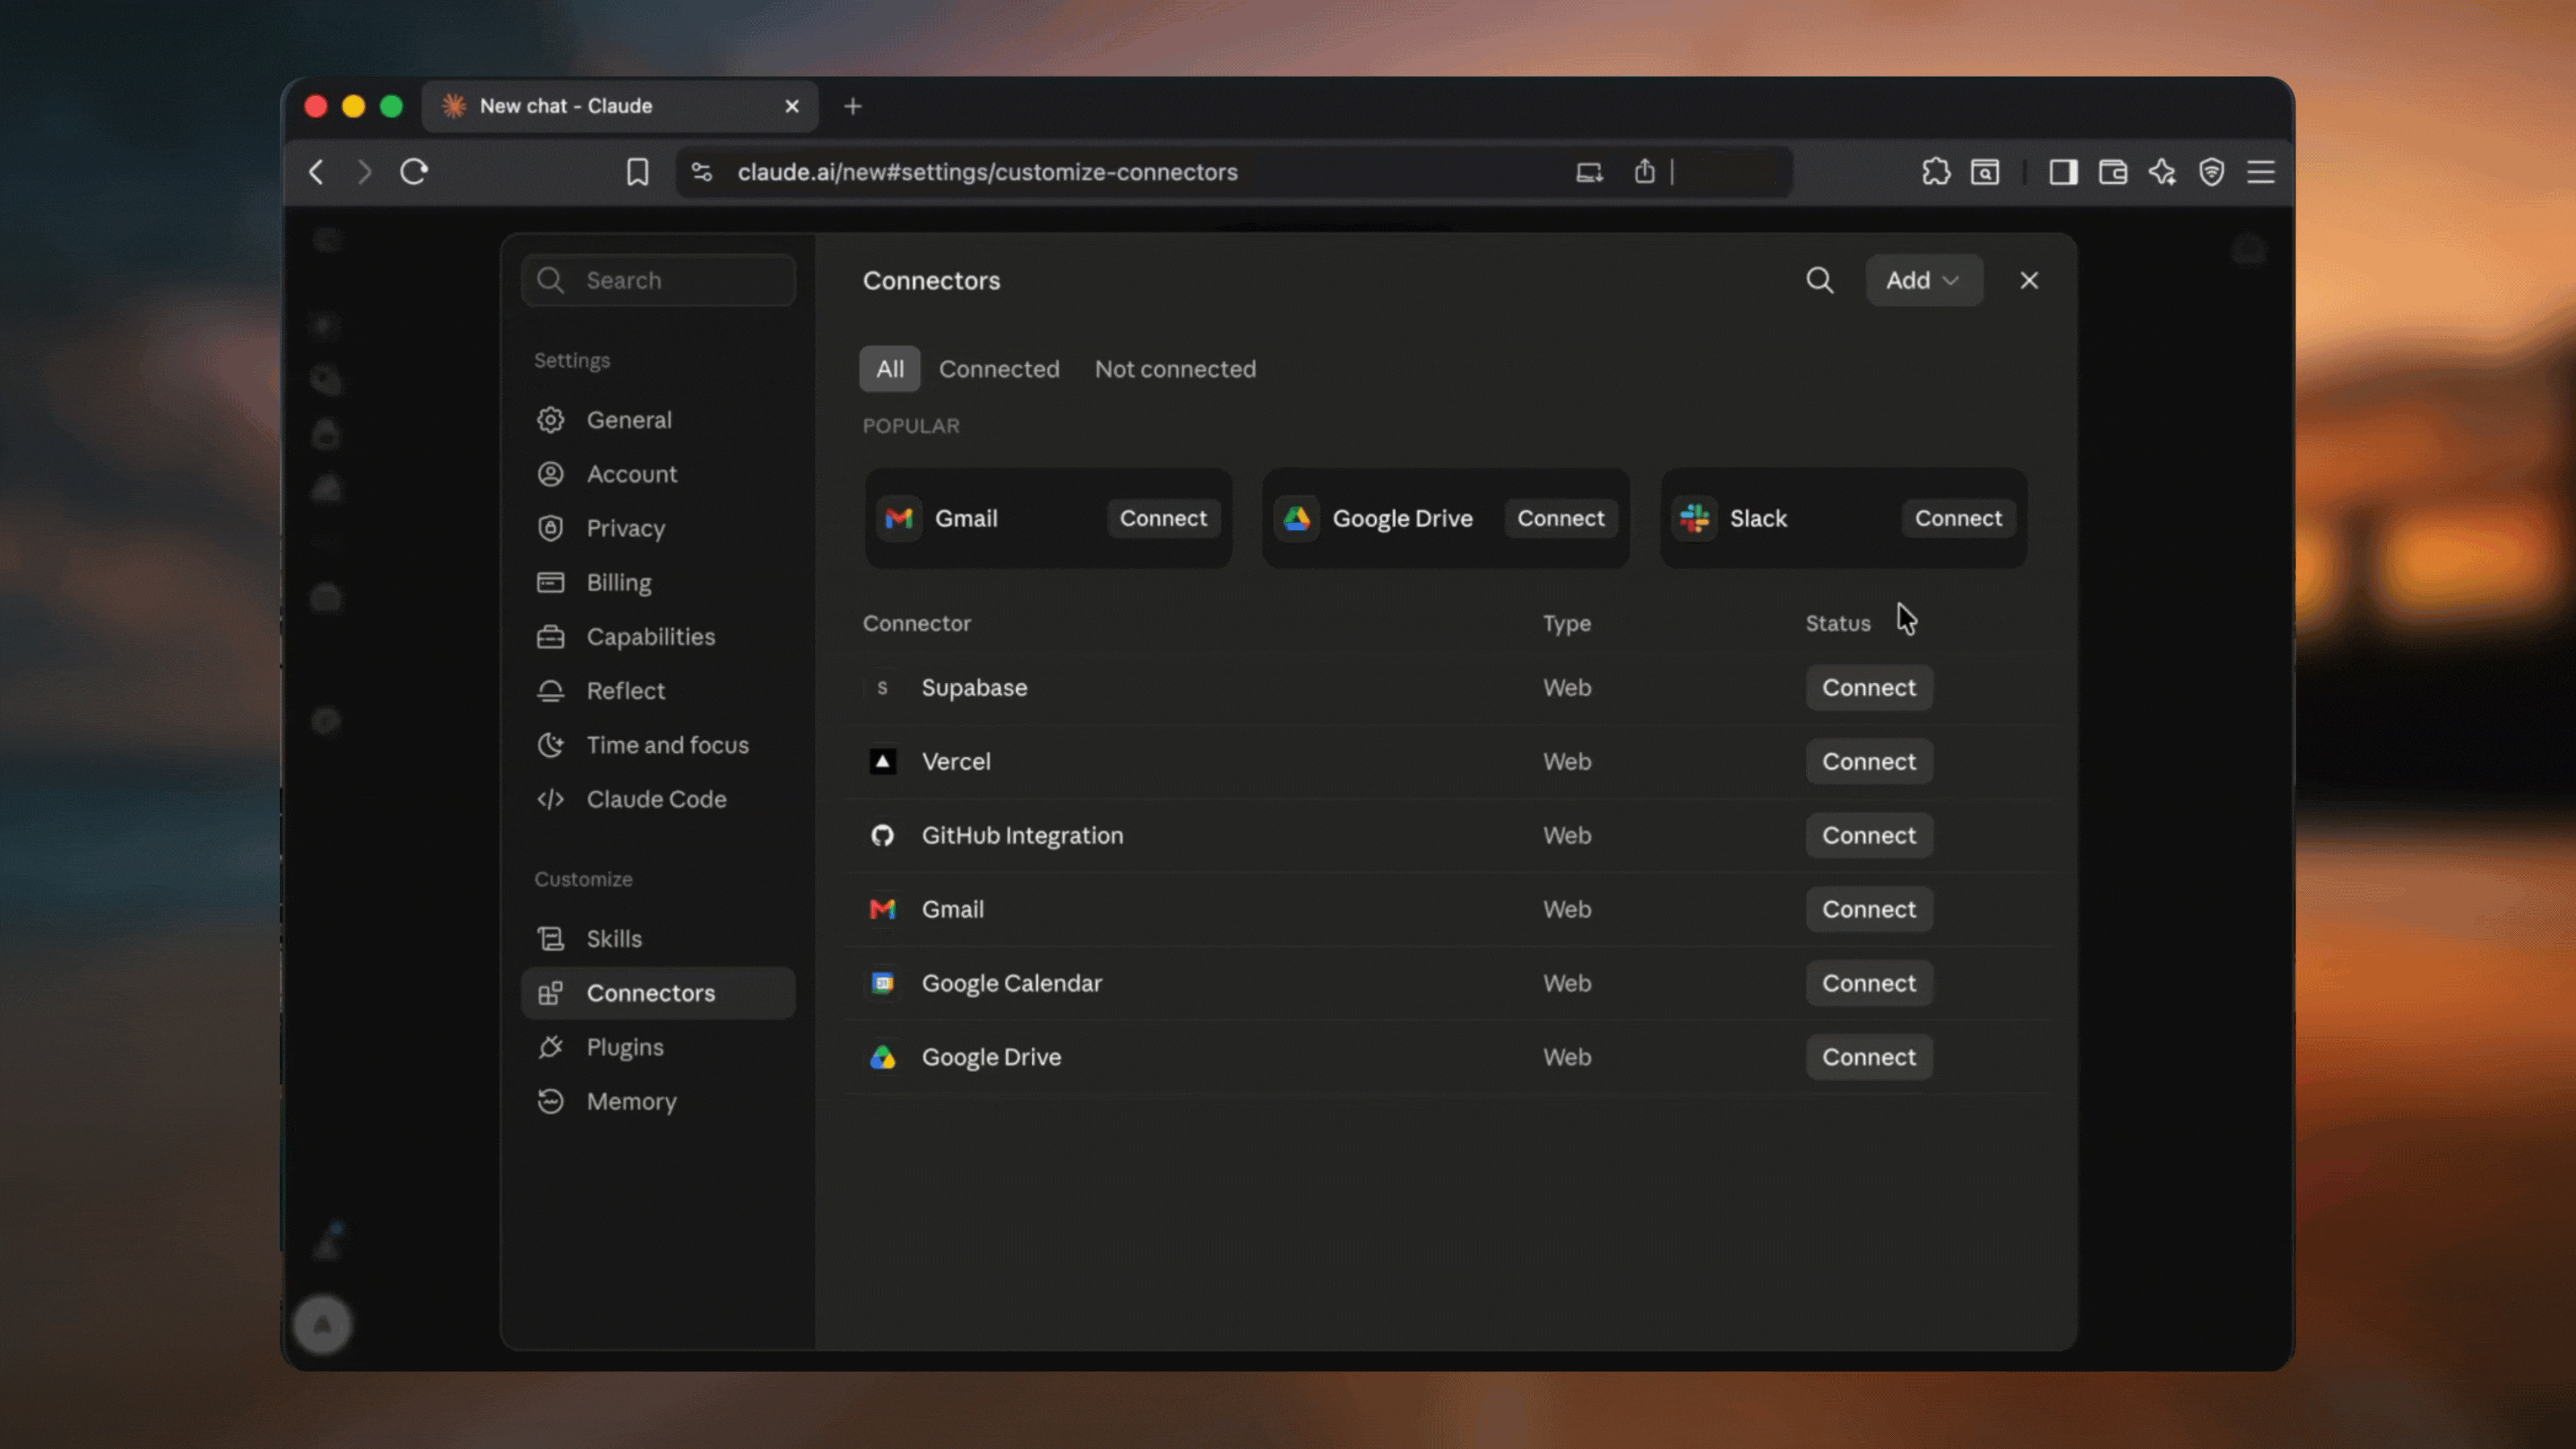This screenshot has height=1449, width=2576.
Task: Click the Type column header
Action: pyautogui.click(x=1566, y=624)
